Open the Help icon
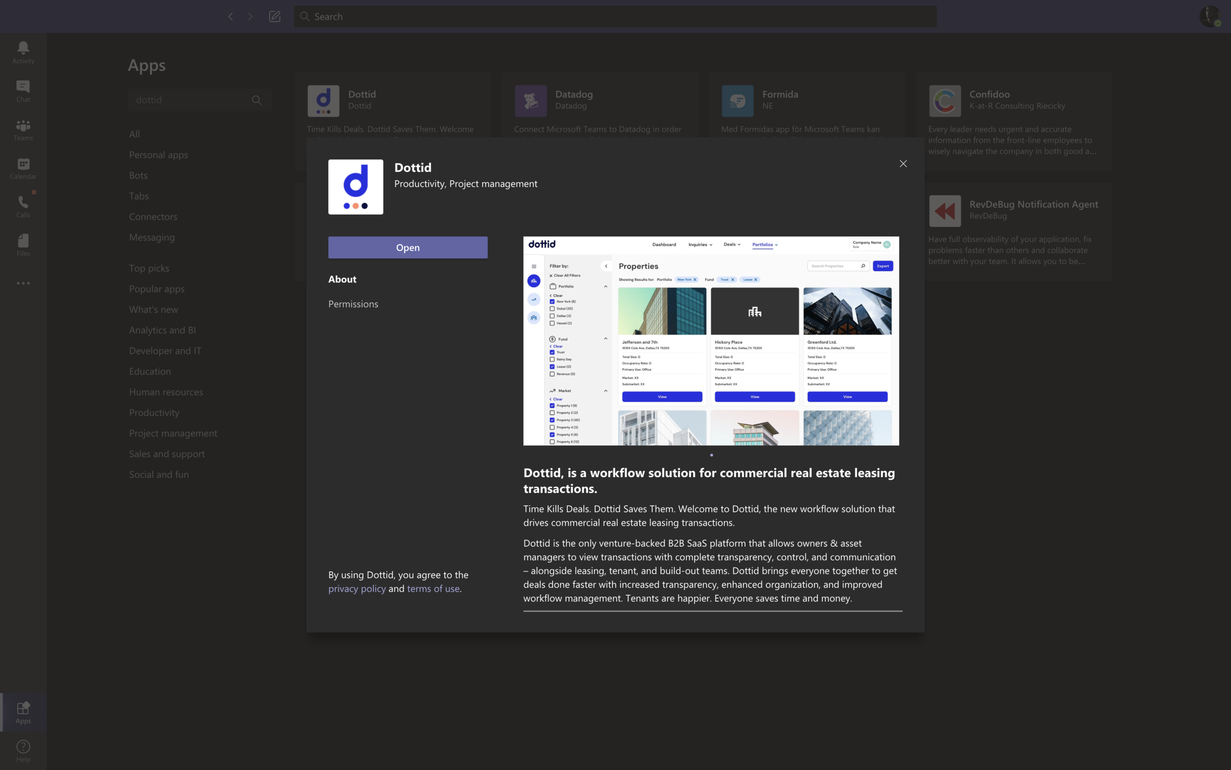Image resolution: width=1231 pixels, height=770 pixels. pyautogui.click(x=23, y=751)
